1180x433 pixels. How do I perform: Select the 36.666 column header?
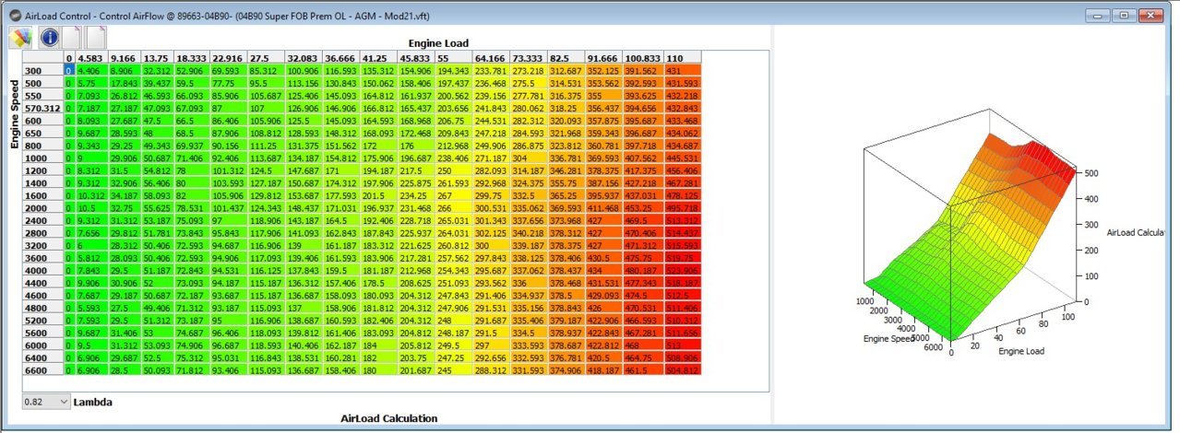342,56
